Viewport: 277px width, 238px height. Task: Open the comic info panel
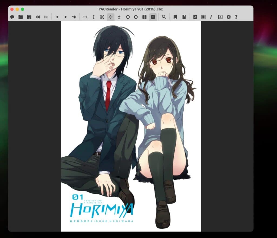click(211, 17)
